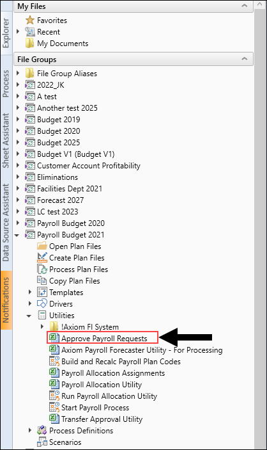This screenshot has width=267, height=450.
Task: Click the Scenarios icon
Action: pos(42,442)
